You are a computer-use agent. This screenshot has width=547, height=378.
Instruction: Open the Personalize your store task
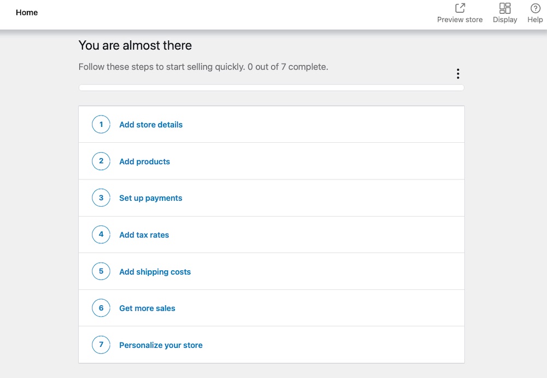coord(271,345)
